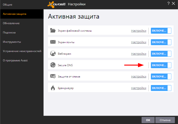
Task: Select Обновление in the sidebar
Action: (x=11, y=23)
